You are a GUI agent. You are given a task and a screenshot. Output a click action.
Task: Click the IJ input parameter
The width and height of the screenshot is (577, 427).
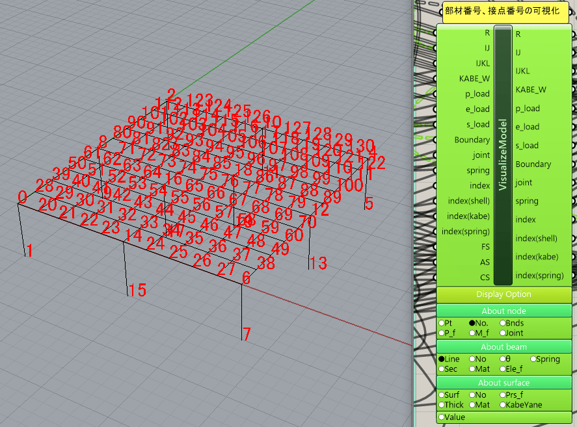tap(487, 48)
